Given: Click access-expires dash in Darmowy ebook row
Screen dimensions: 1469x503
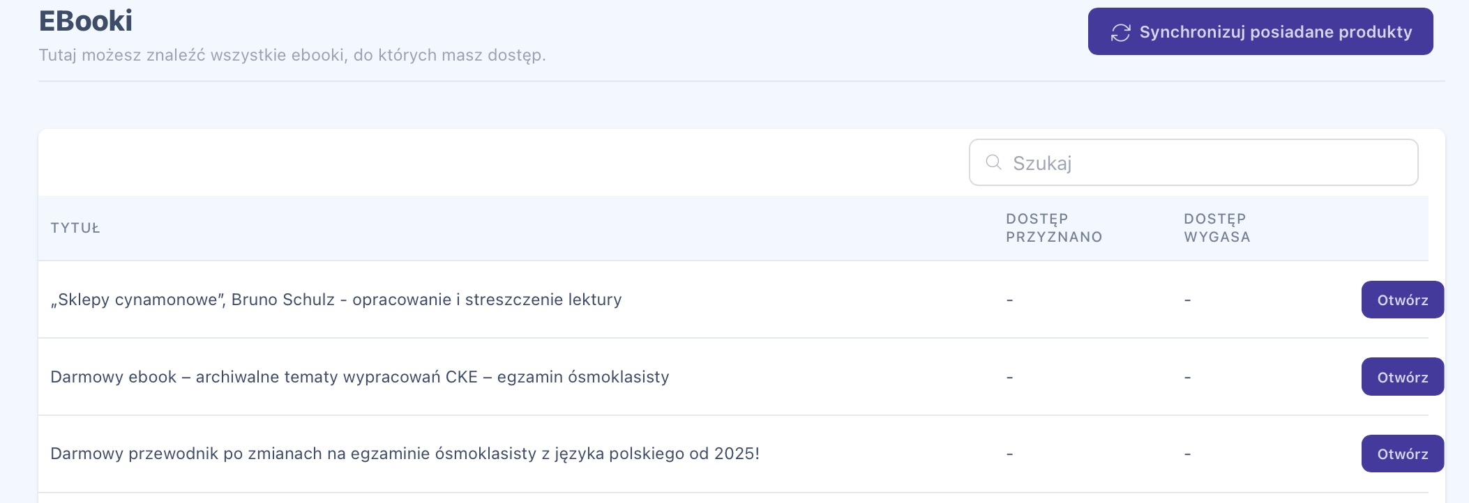Looking at the screenshot, I should (1187, 378).
